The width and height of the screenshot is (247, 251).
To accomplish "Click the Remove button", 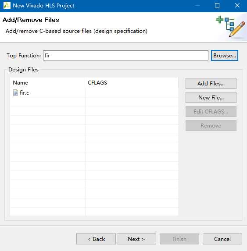I will click(x=211, y=126).
